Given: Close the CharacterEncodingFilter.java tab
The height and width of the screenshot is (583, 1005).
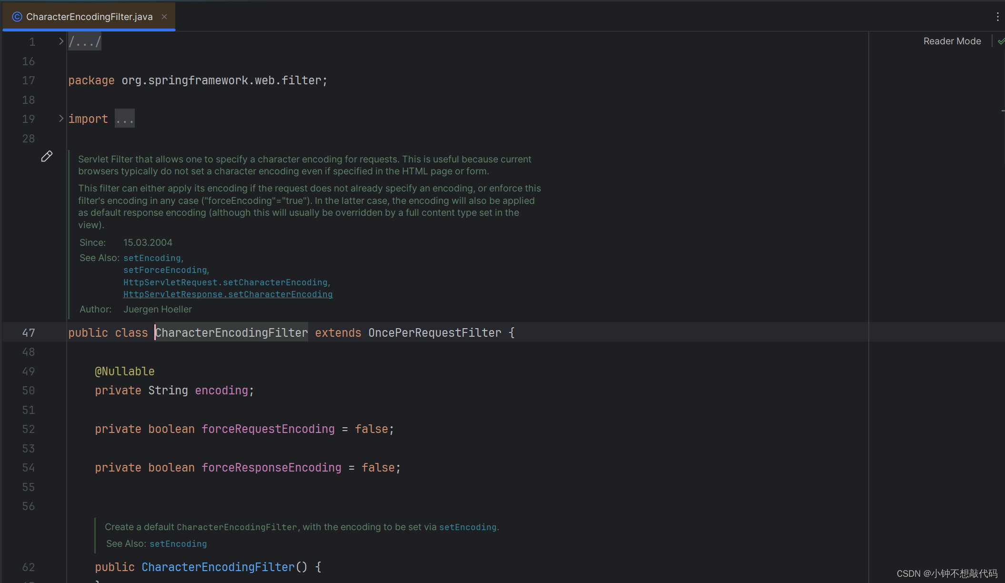Looking at the screenshot, I should pos(164,17).
